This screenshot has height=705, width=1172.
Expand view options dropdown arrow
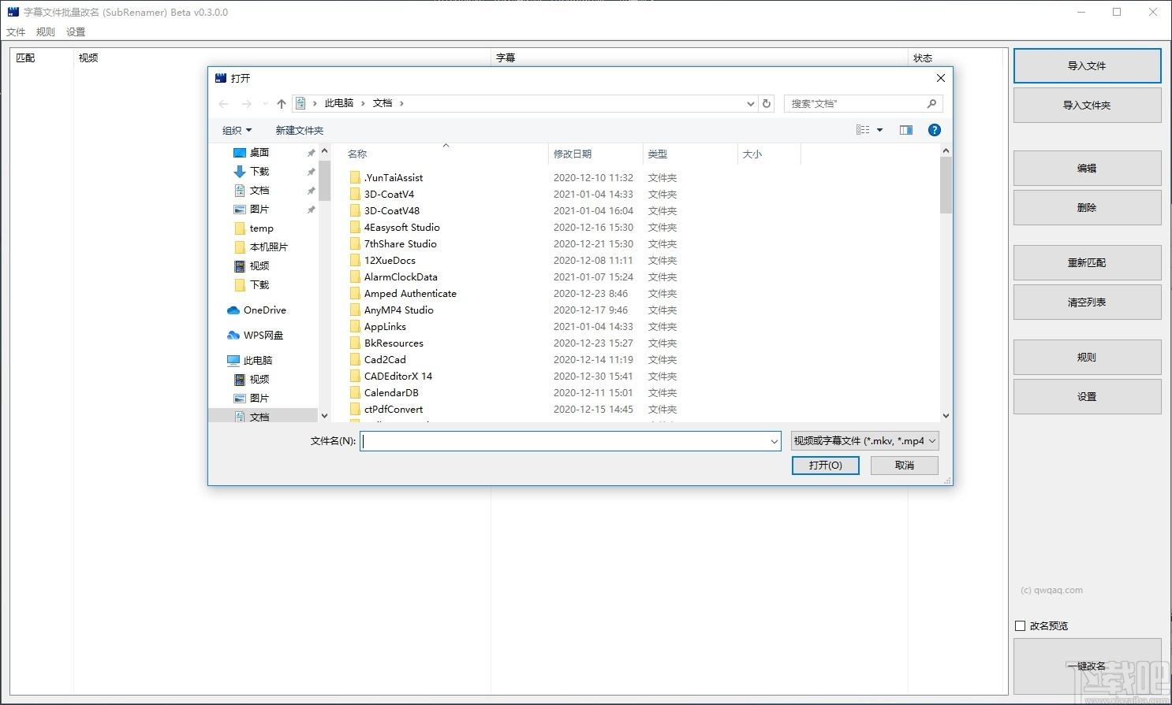pyautogui.click(x=879, y=130)
